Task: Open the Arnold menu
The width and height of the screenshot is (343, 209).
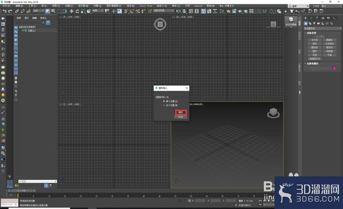Action: [198, 6]
